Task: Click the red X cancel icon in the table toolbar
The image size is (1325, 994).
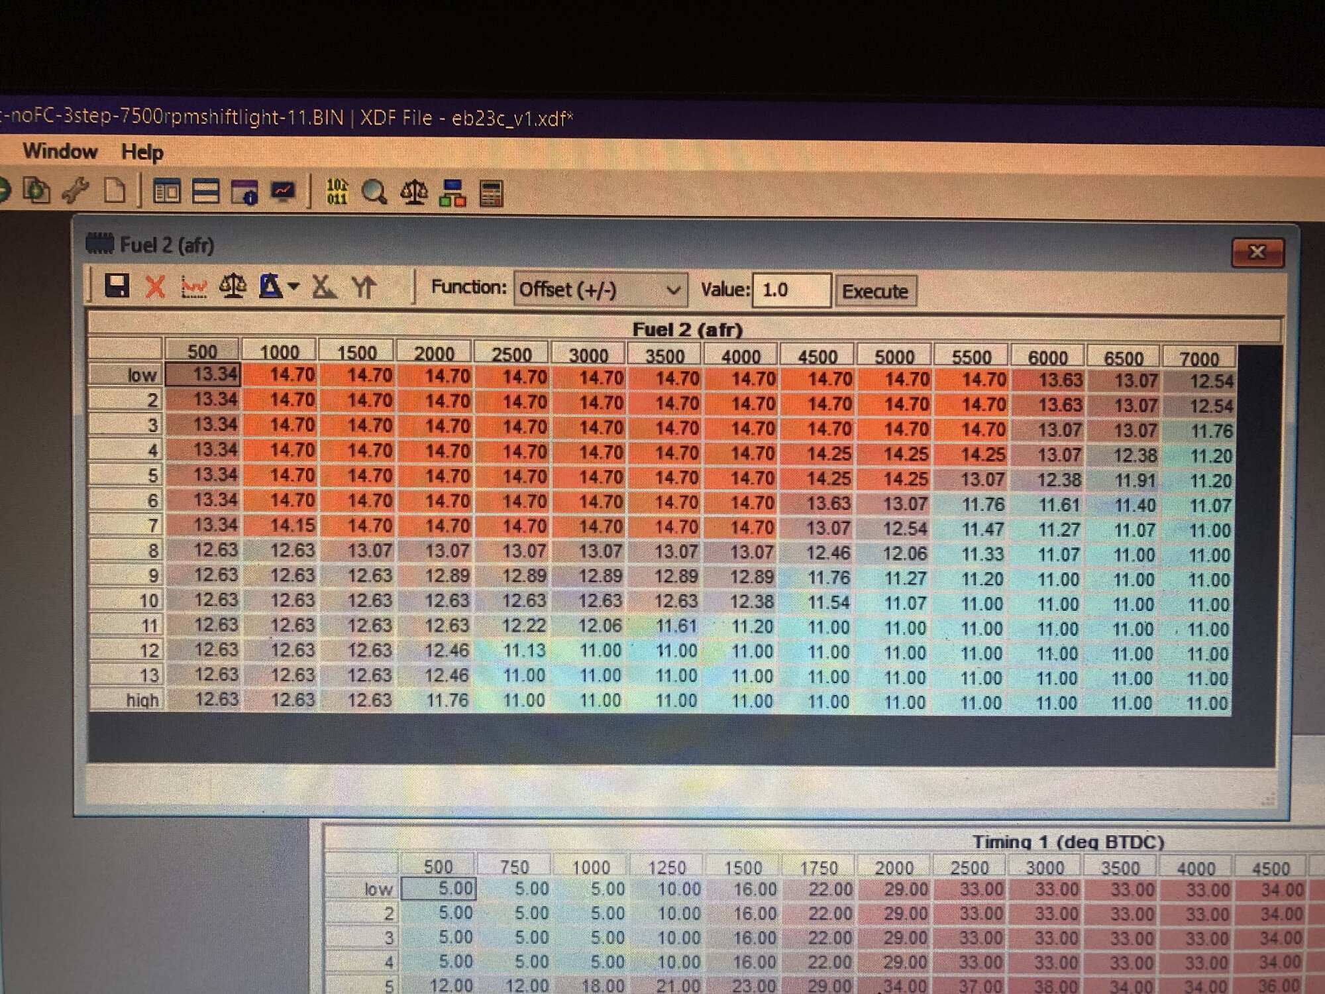Action: pyautogui.click(x=155, y=287)
